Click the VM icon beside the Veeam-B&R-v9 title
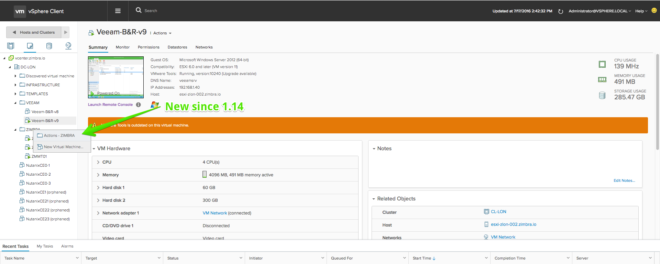660x264 pixels. point(91,33)
